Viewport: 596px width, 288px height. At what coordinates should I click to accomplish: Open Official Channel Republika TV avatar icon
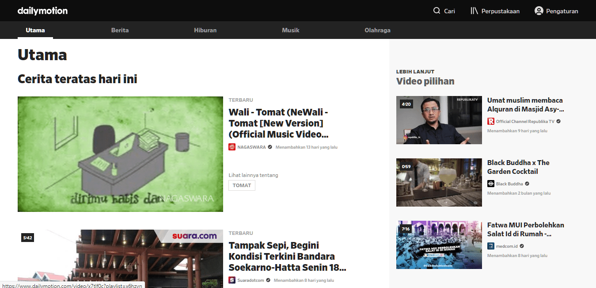(x=490, y=121)
